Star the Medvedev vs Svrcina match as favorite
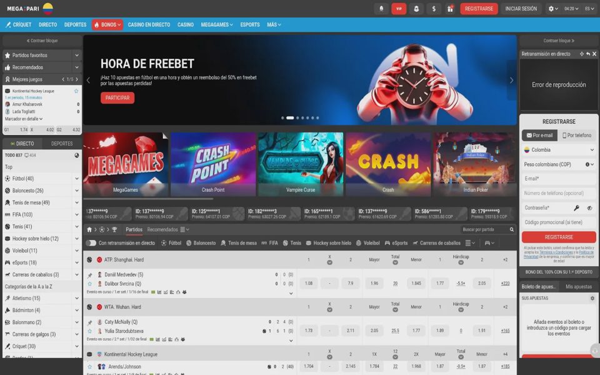 click(x=89, y=284)
